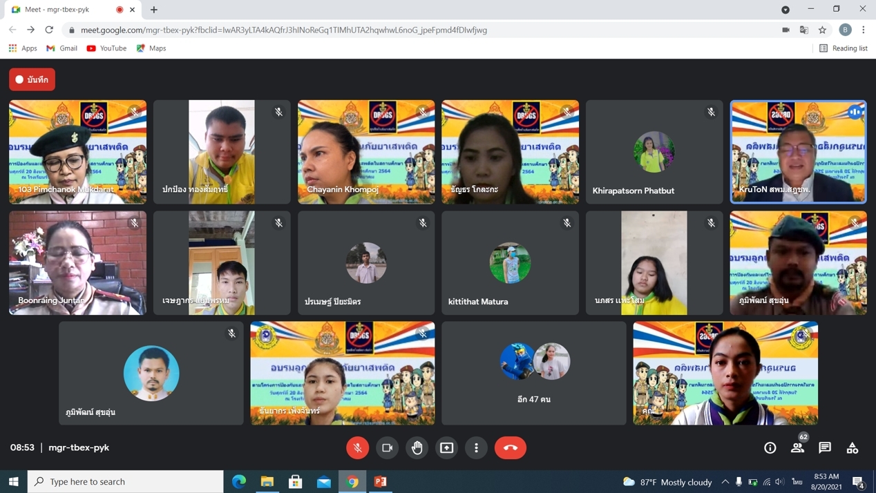The height and width of the screenshot is (493, 876).
Task: Bookmark this page with star icon
Action: coord(822,30)
